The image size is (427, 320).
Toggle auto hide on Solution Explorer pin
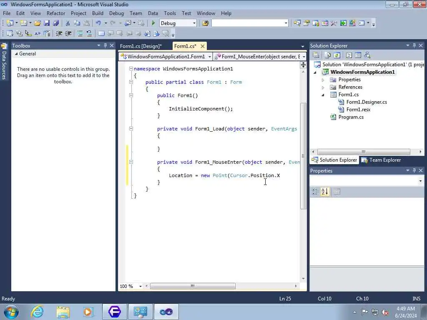click(414, 45)
